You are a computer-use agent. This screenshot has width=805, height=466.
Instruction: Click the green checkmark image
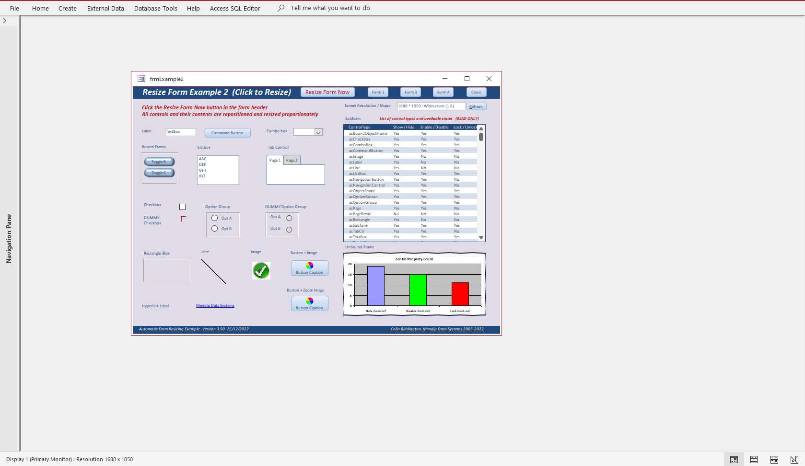(x=261, y=270)
